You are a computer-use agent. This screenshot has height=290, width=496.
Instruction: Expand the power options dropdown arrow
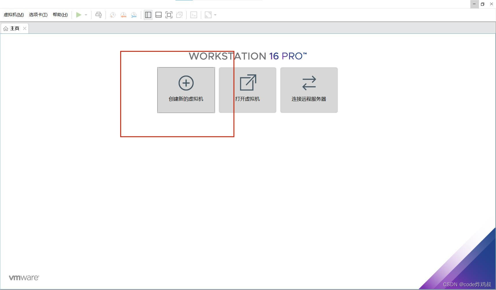pyautogui.click(x=86, y=15)
